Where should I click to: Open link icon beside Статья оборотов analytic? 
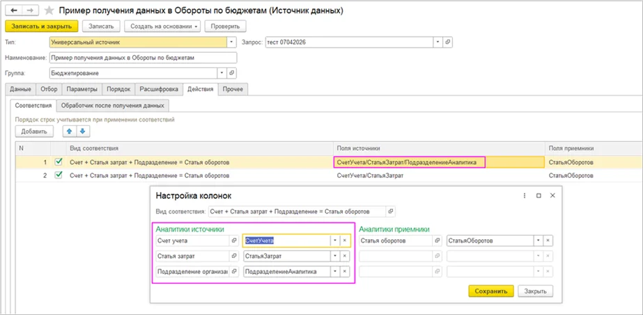click(x=437, y=241)
